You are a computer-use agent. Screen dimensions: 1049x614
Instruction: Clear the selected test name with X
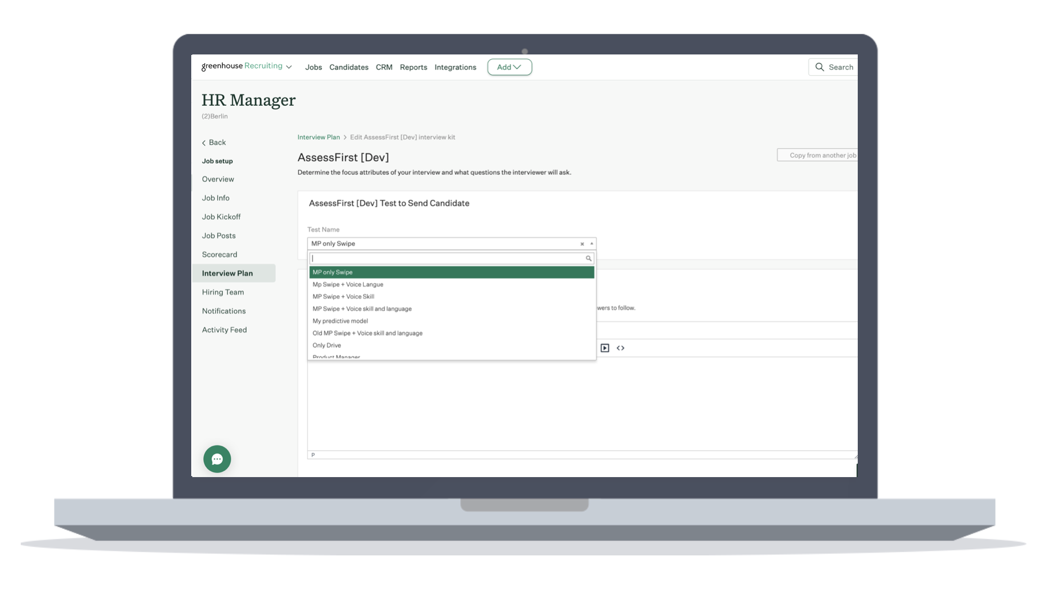pos(582,244)
